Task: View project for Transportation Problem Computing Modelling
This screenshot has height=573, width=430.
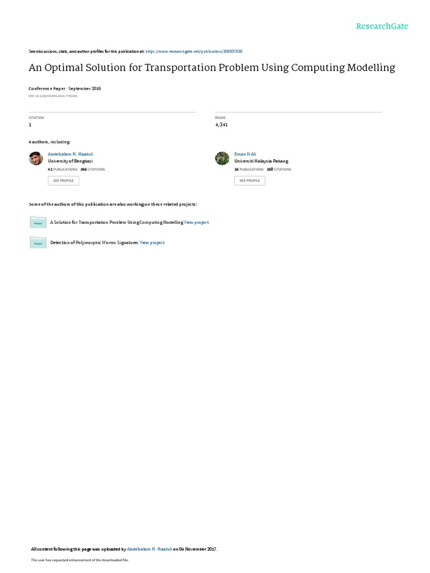Action: click(x=197, y=222)
